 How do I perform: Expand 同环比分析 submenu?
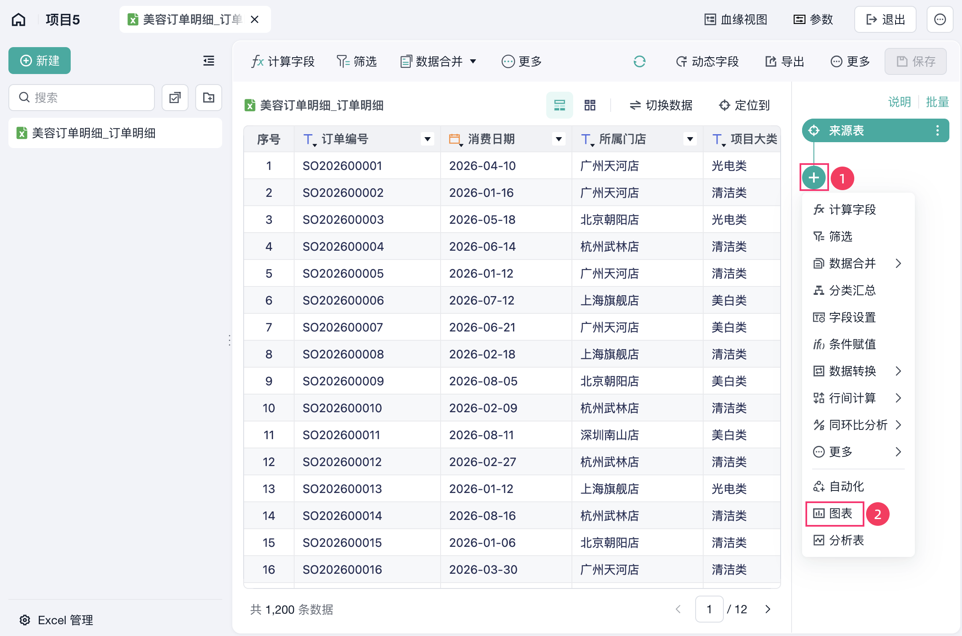pyautogui.click(x=858, y=425)
